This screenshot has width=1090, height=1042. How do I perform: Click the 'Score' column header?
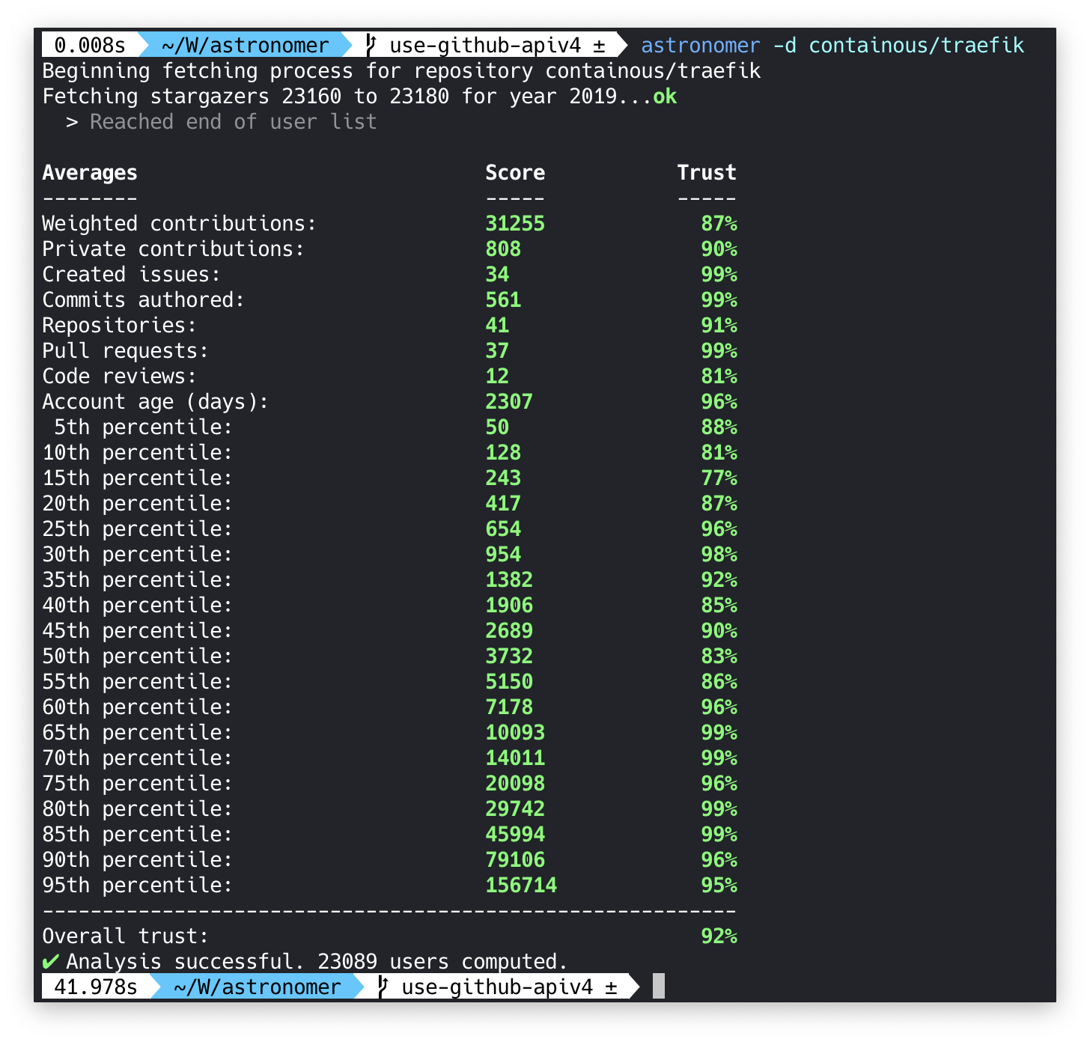tap(515, 173)
